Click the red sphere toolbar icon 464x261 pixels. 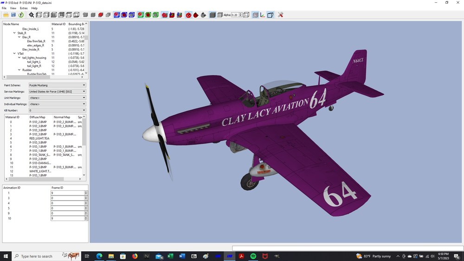point(101,15)
